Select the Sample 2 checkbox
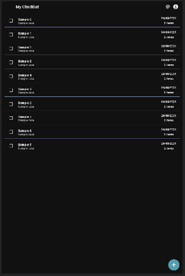Screen dimensions: 185x276 [11, 48]
